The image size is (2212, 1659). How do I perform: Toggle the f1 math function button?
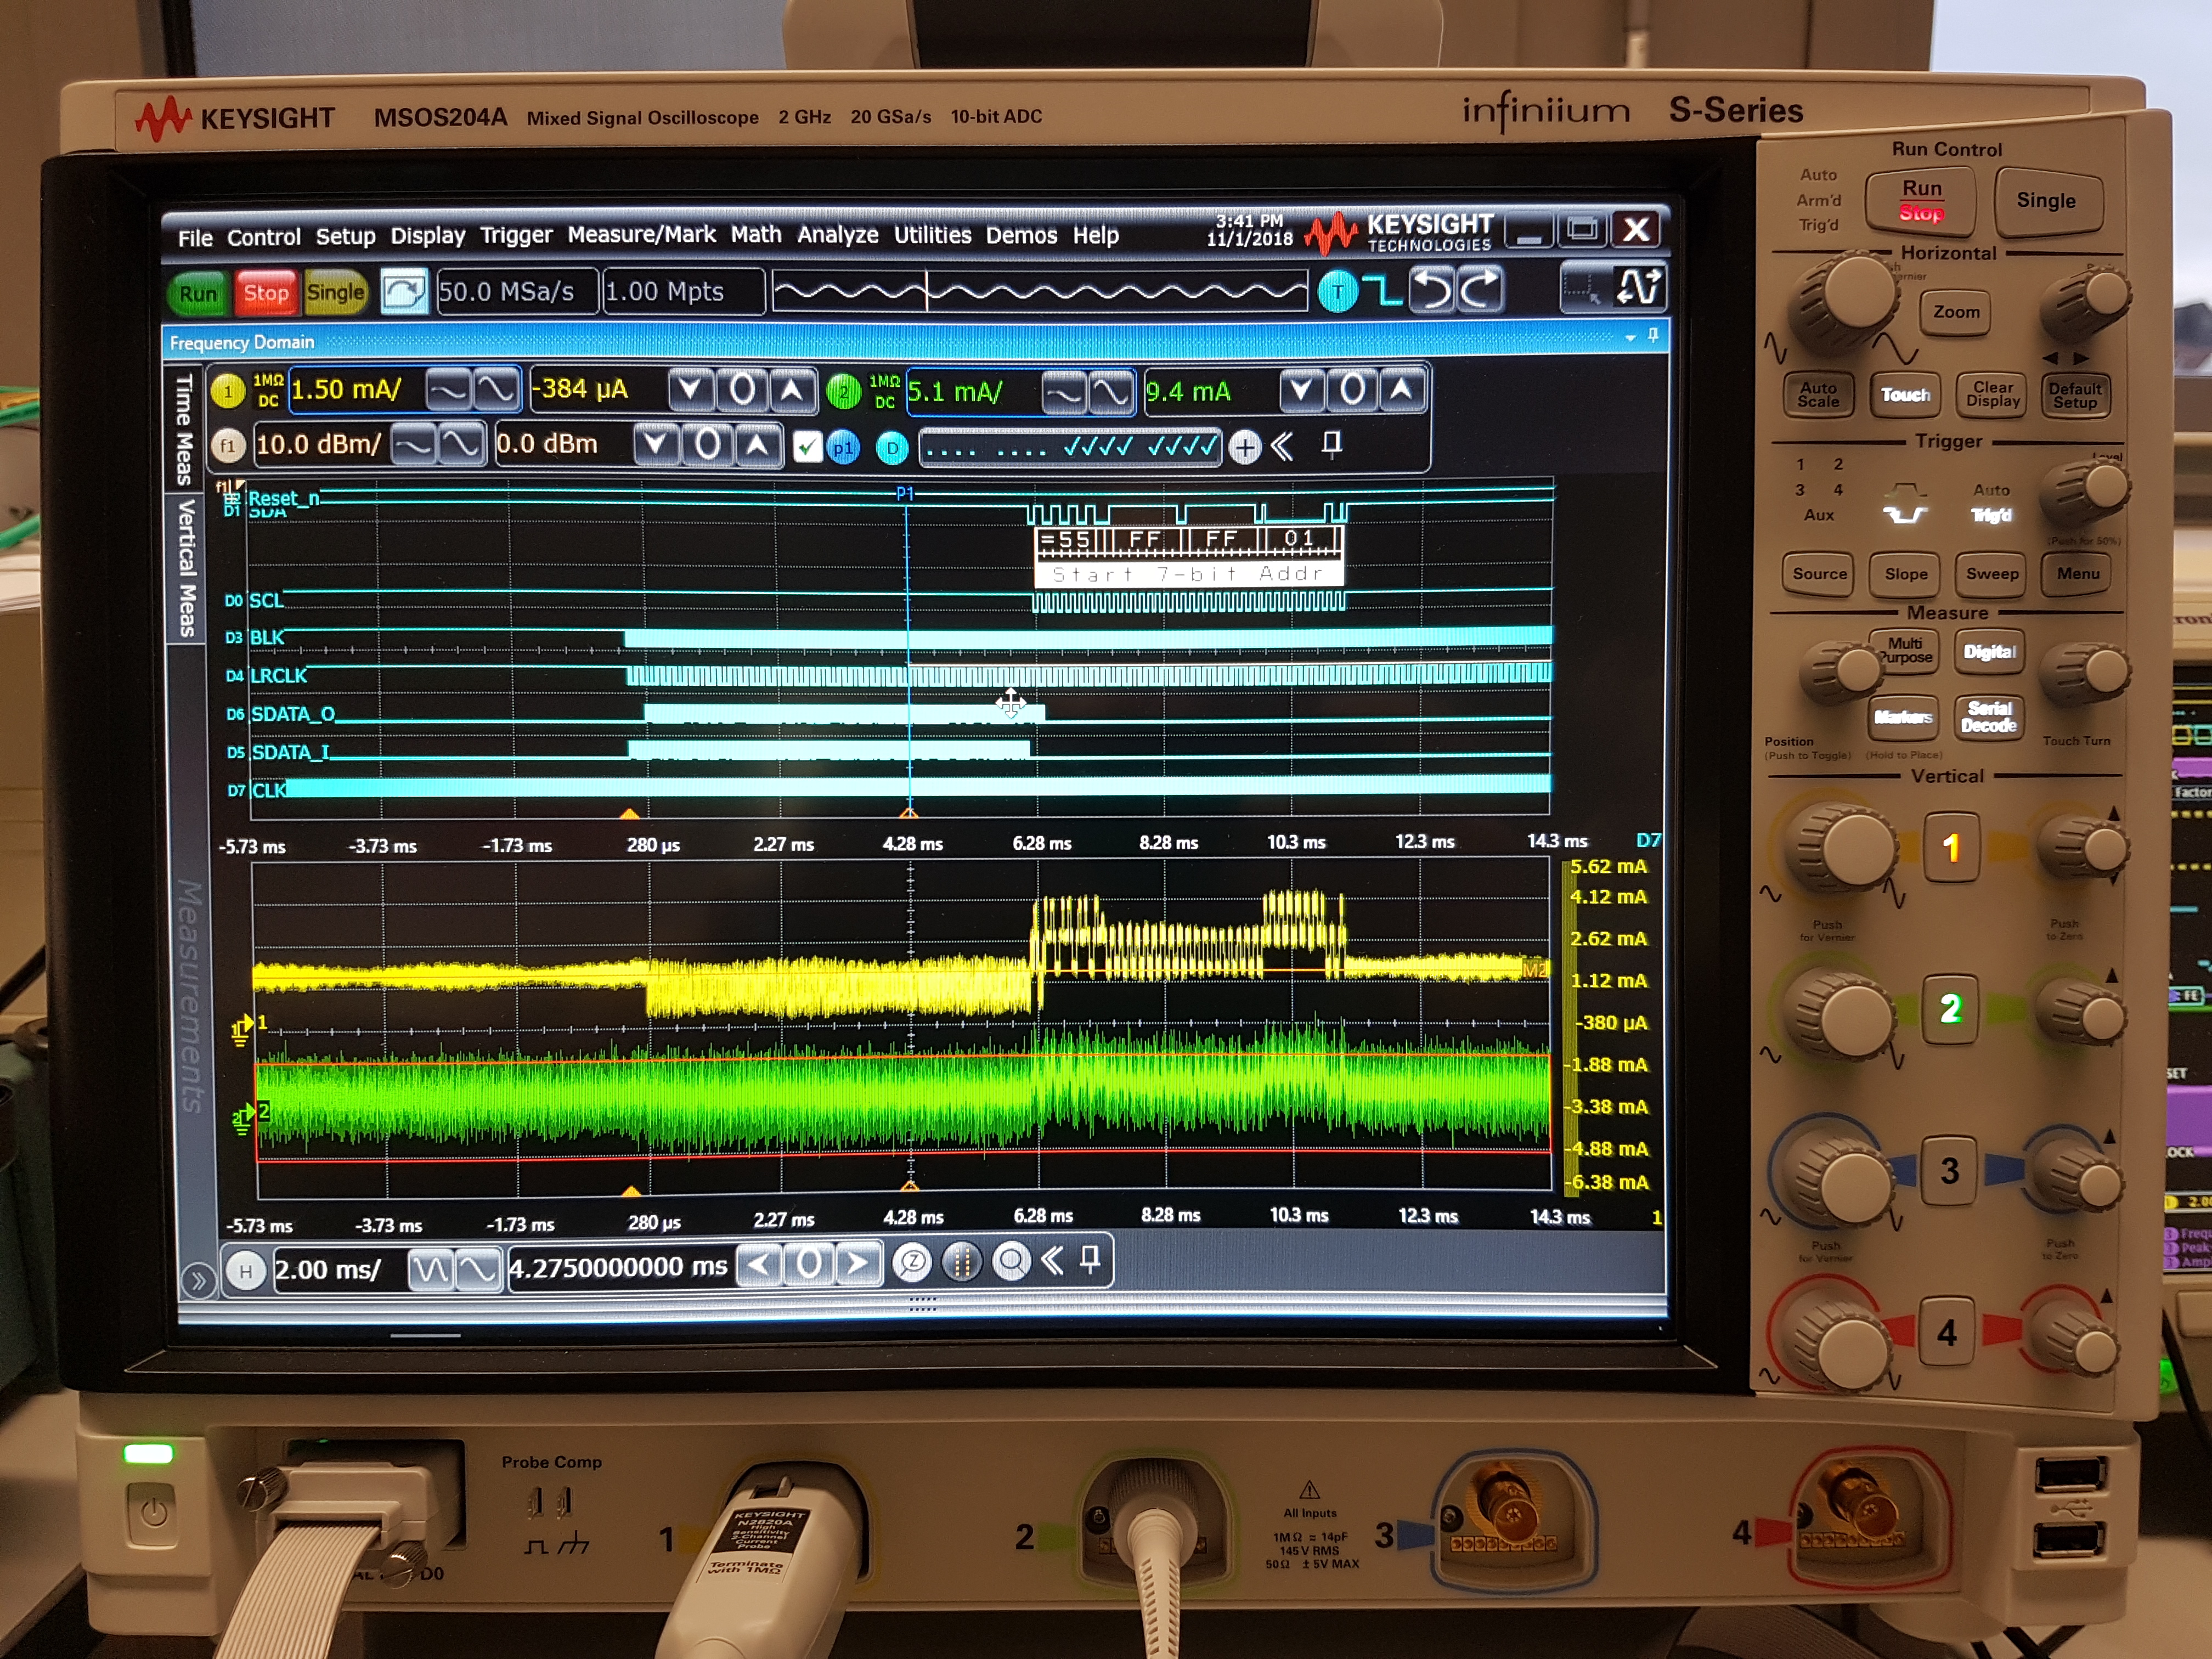coord(228,446)
